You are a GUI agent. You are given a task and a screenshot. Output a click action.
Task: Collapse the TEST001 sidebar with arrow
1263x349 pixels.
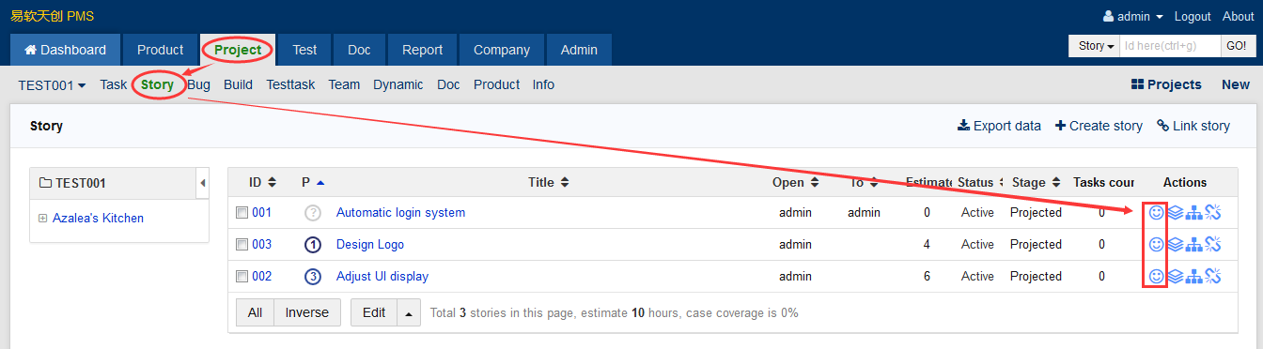pos(203,183)
